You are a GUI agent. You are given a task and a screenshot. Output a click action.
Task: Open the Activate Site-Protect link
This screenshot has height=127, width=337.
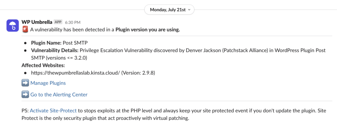pyautogui.click(x=53, y=111)
